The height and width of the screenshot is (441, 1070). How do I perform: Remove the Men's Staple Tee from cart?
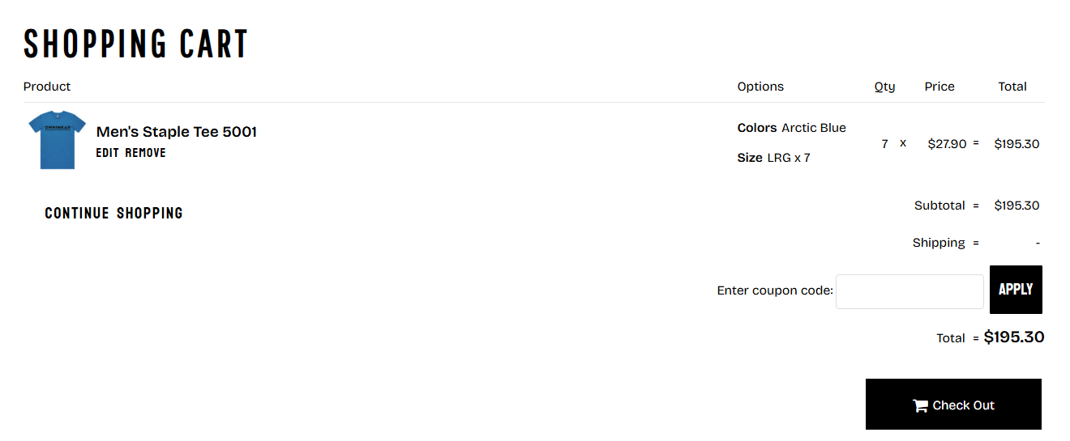click(145, 153)
